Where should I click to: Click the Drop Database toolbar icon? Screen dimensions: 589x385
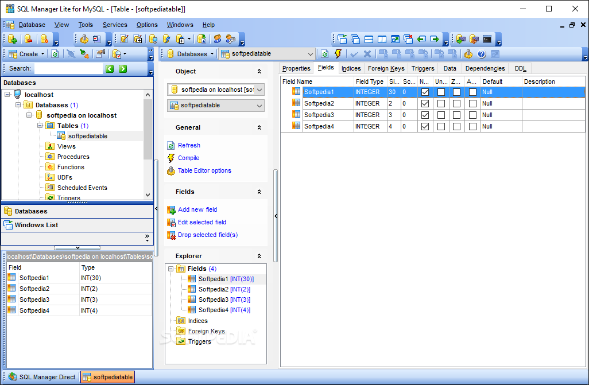[x=28, y=39]
